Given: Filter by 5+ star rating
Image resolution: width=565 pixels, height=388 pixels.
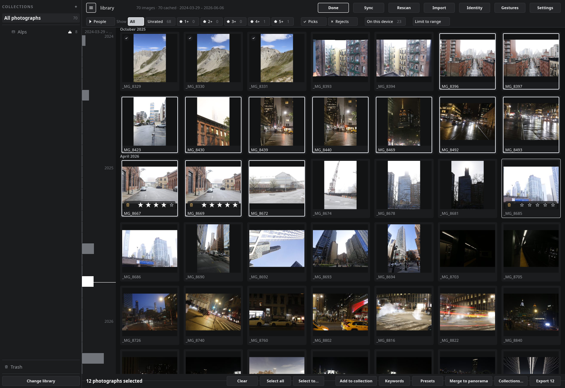Looking at the screenshot, I should click(x=282, y=22).
